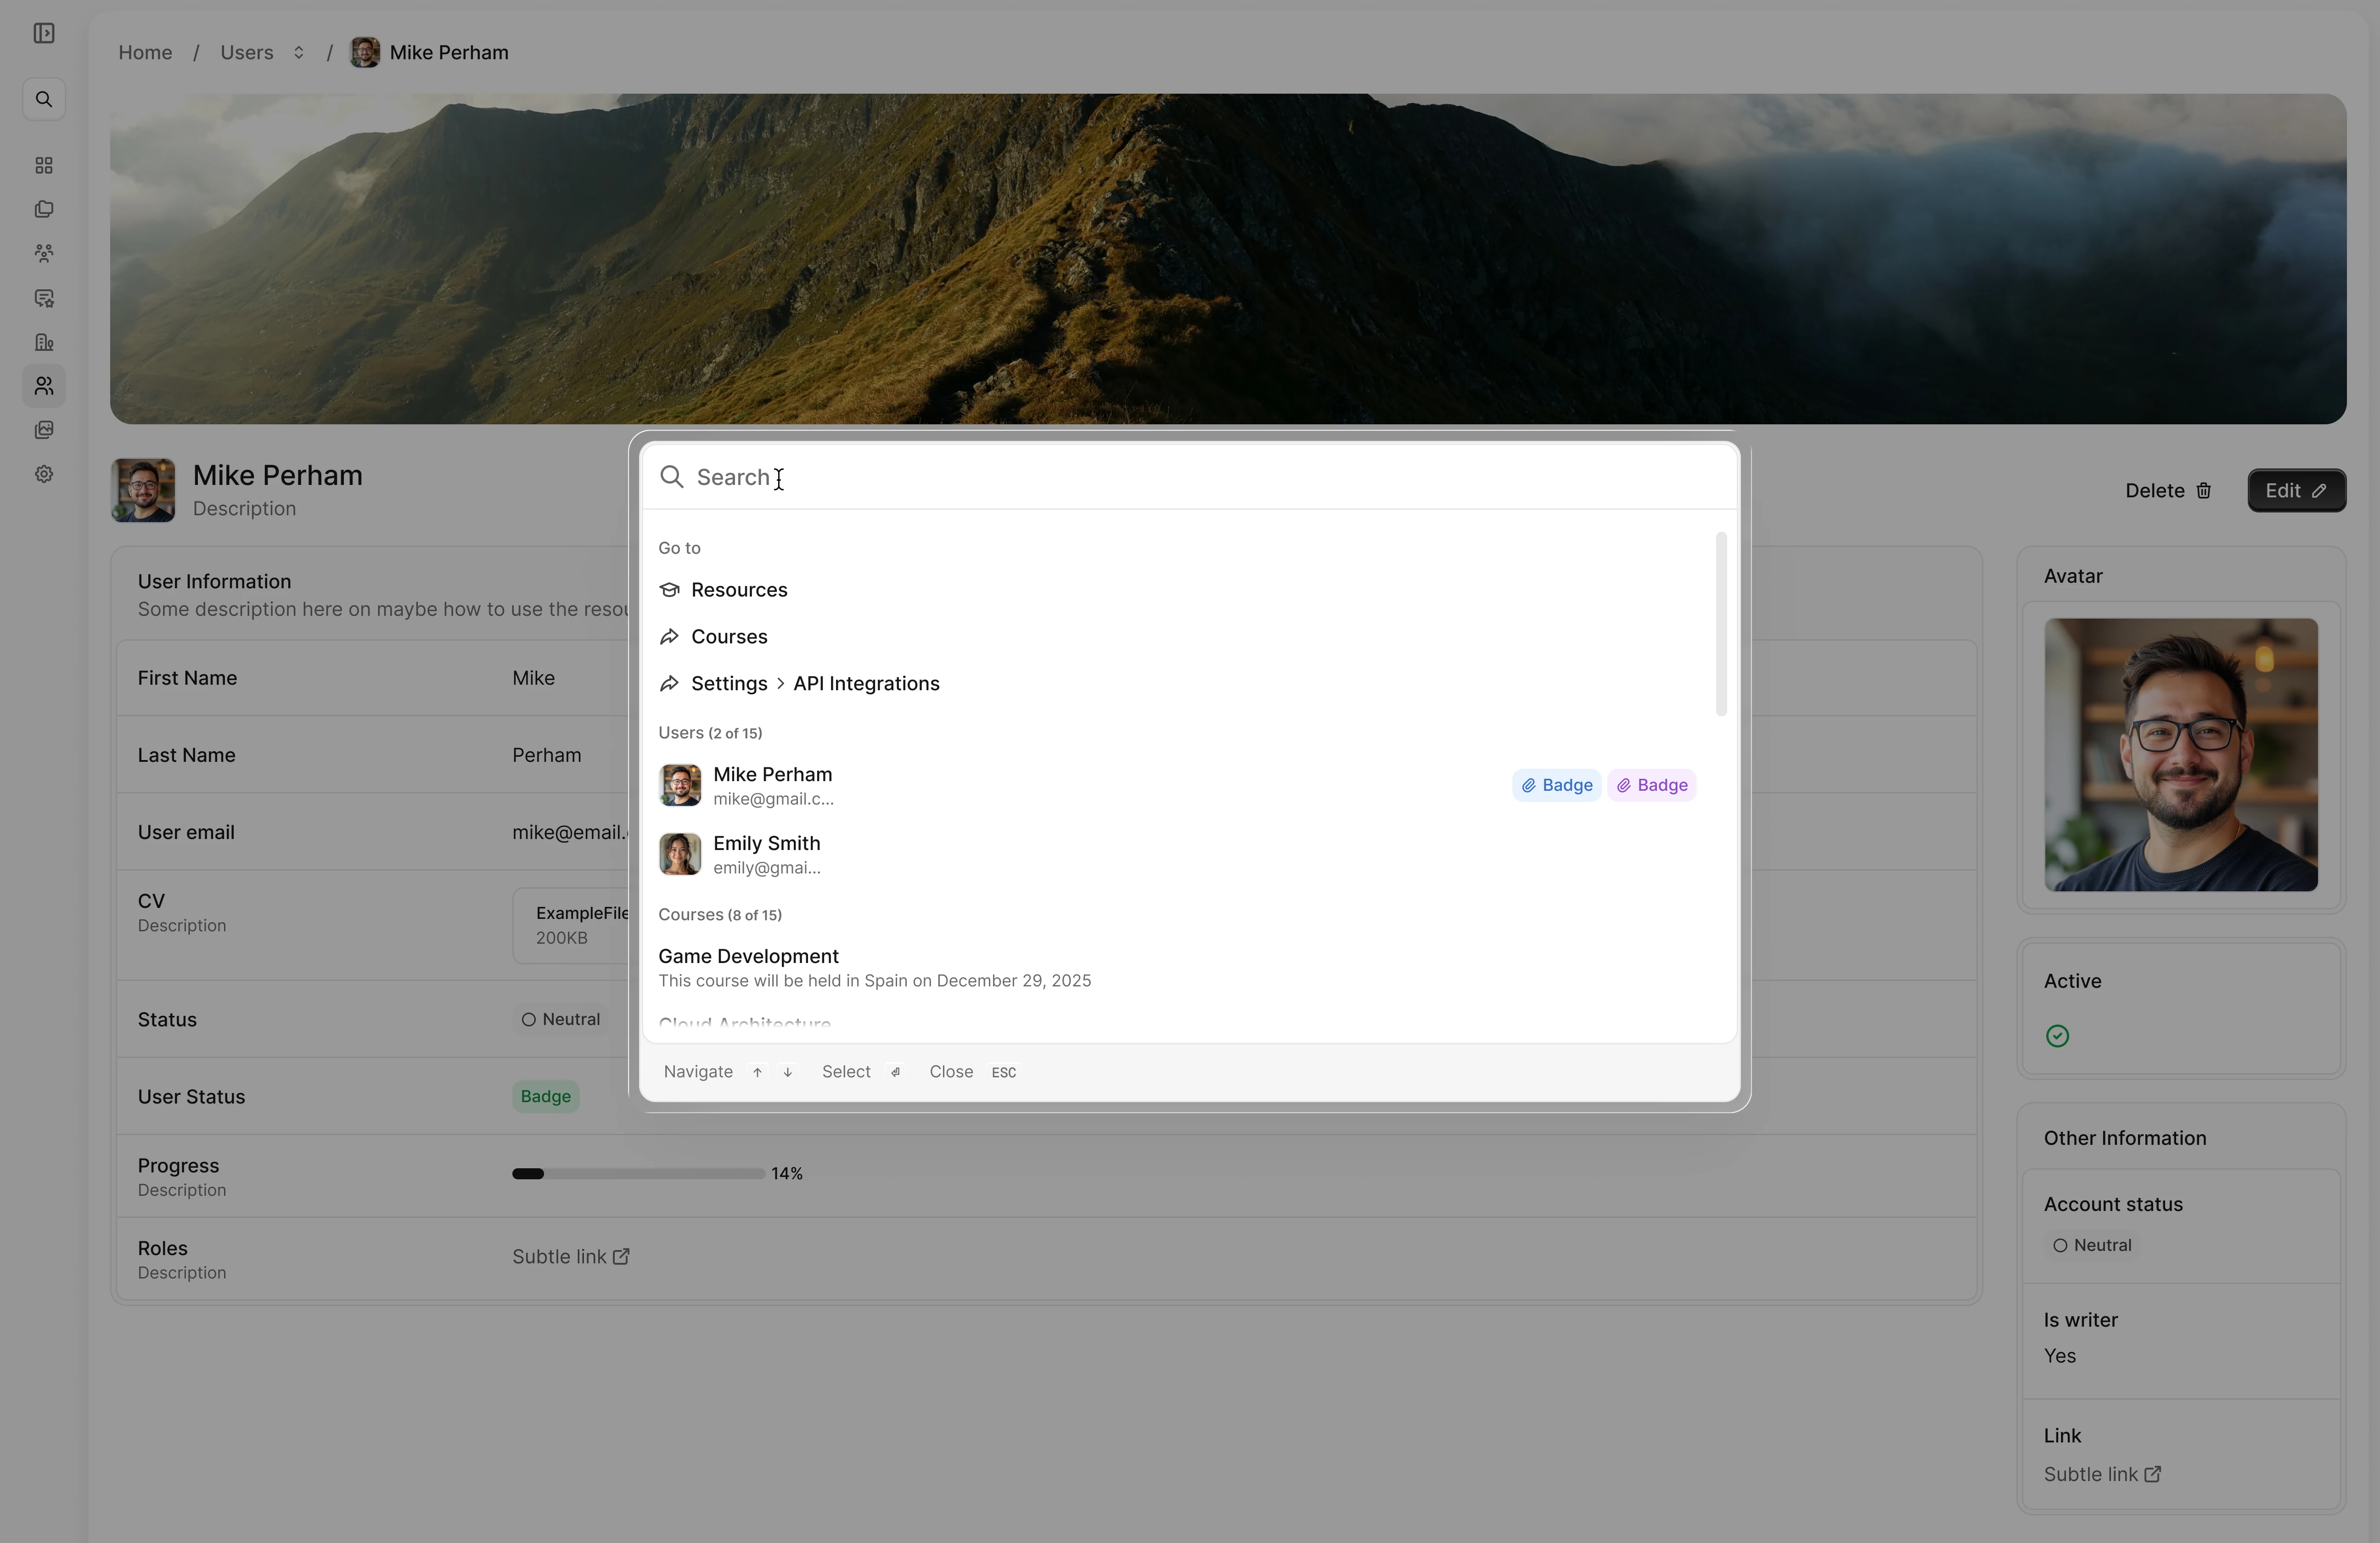
Task: Click the copy pages icon in sidebar
Action: tap(44, 209)
